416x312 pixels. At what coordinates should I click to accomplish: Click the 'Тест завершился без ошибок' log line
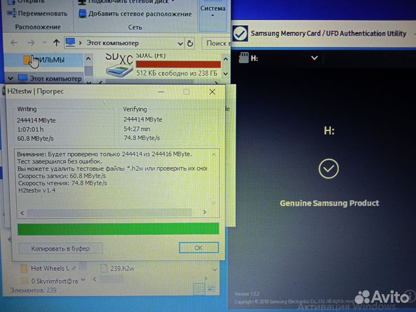pyautogui.click(x=60, y=161)
